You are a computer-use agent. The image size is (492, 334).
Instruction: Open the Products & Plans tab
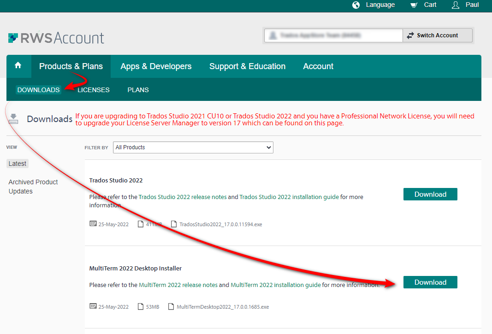(x=71, y=66)
